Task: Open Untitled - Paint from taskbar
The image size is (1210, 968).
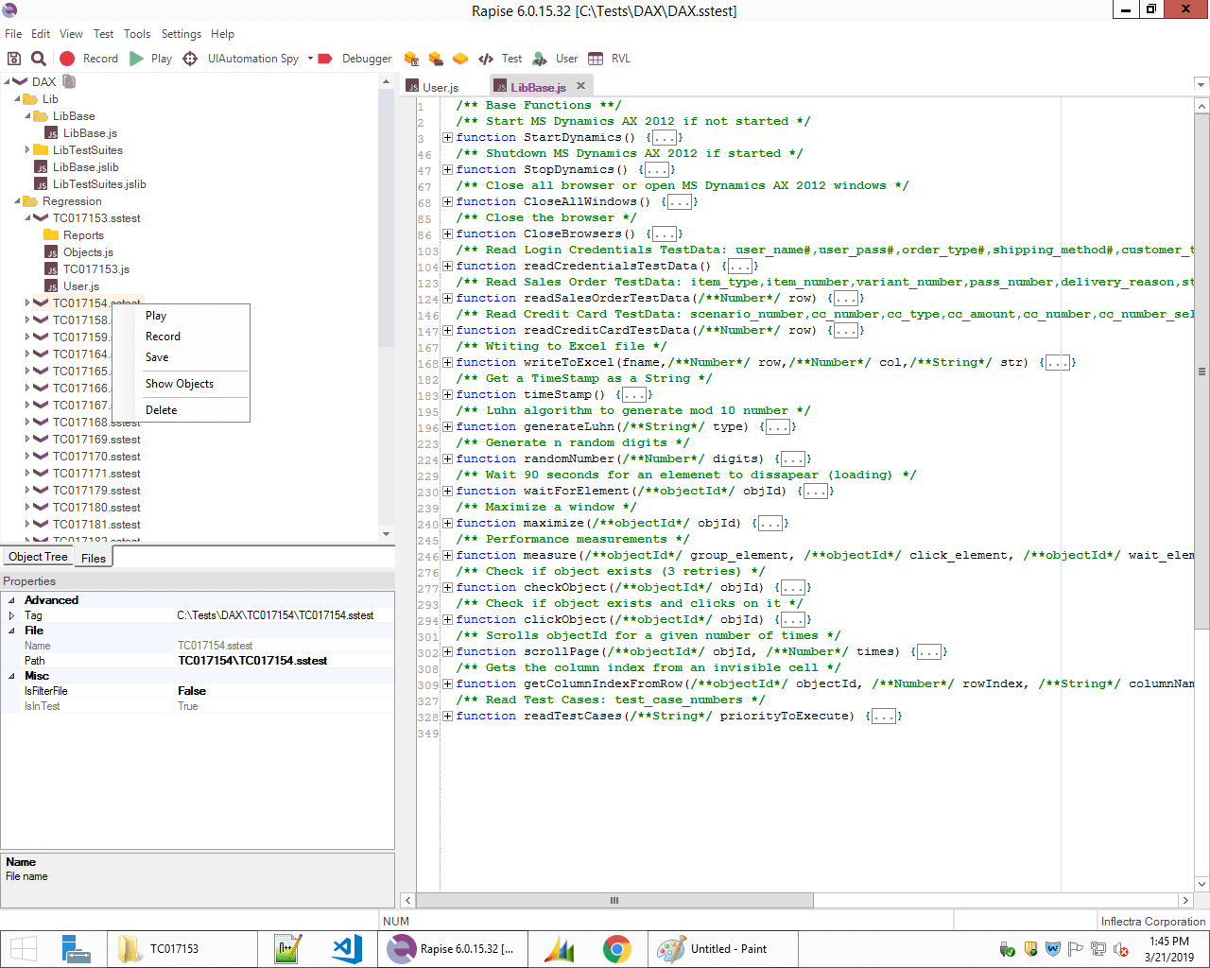Action: click(723, 948)
